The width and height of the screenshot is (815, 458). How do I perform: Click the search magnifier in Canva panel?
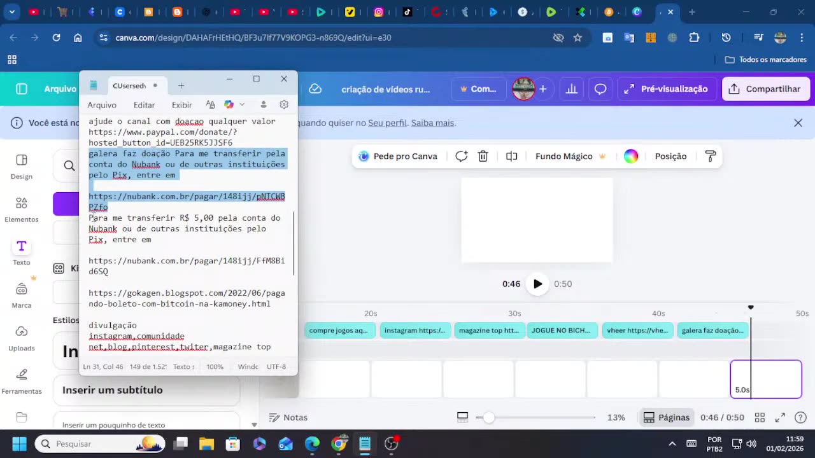point(69,166)
